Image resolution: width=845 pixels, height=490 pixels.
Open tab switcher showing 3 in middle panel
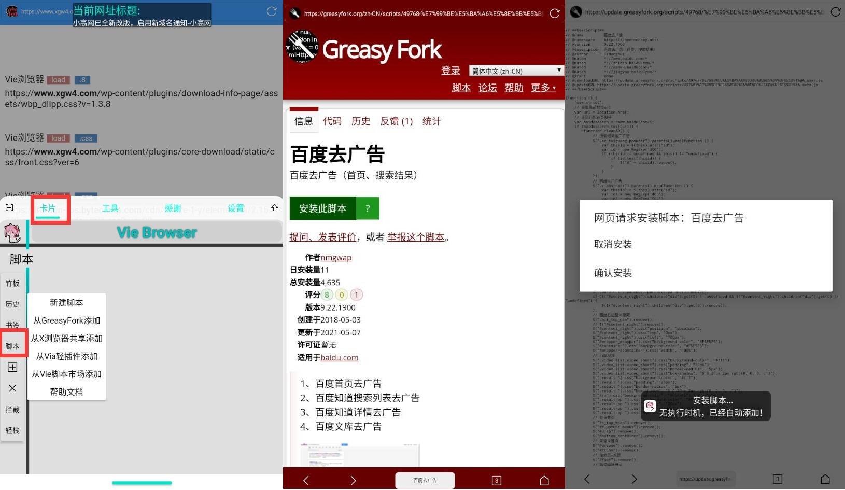click(x=497, y=480)
